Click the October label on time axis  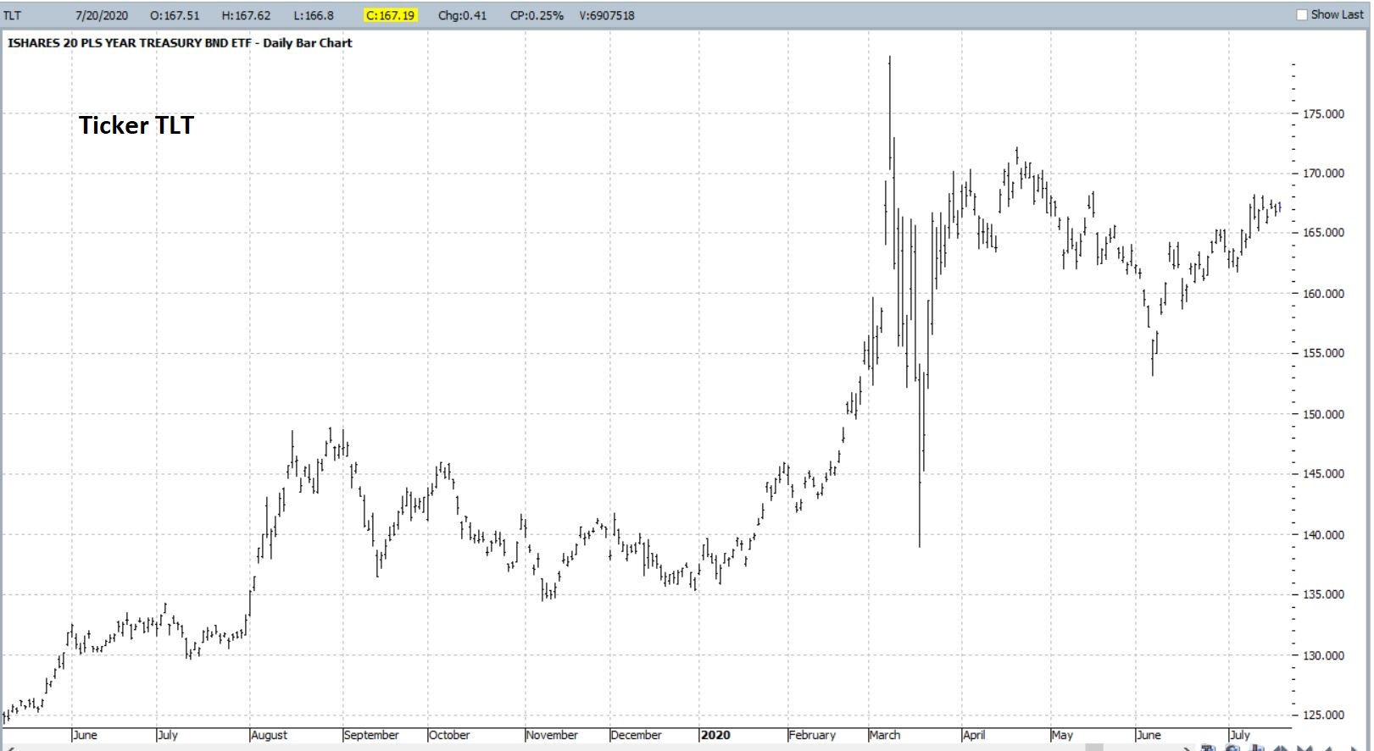coord(449,735)
